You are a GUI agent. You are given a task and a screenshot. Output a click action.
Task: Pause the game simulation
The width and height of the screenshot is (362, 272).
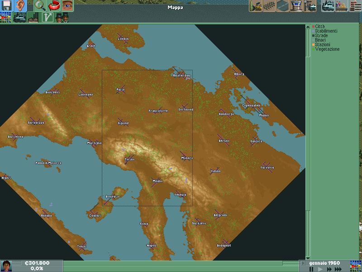[311, 269]
